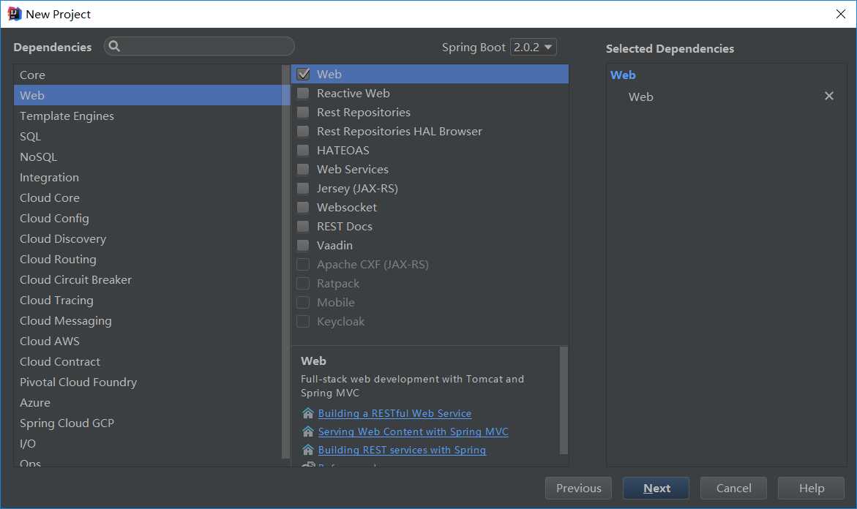
Task: Choose the Cloud Routing category
Action: (148, 259)
